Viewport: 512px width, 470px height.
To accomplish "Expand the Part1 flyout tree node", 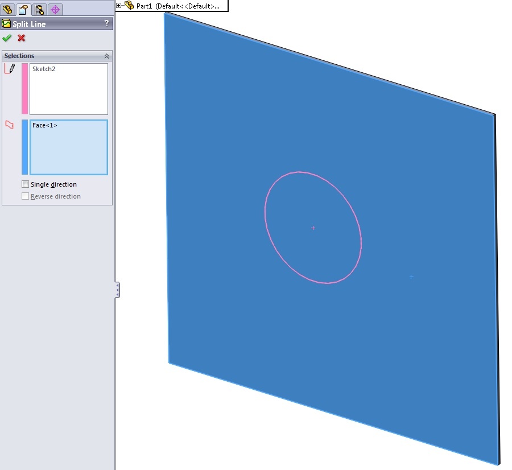I will 119,6.
